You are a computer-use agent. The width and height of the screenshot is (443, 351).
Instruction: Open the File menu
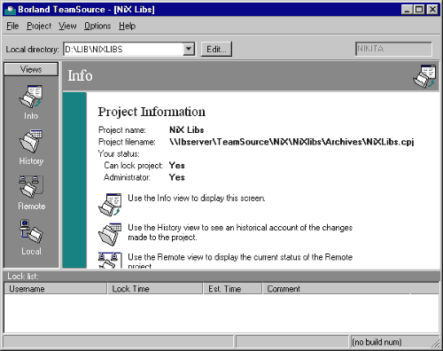tap(12, 26)
